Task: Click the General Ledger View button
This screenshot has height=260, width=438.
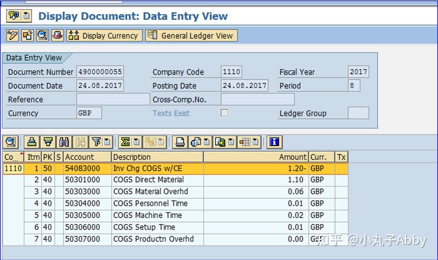Action: 191,35
